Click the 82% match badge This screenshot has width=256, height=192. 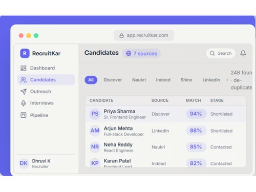pos(196,163)
